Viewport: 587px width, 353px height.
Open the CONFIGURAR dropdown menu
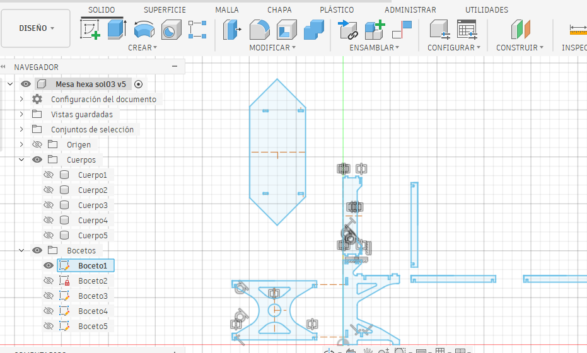(454, 48)
